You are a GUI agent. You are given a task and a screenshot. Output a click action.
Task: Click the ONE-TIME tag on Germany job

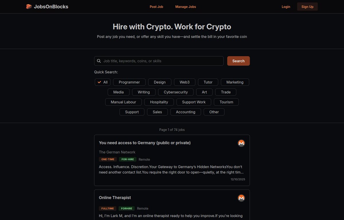click(x=108, y=159)
